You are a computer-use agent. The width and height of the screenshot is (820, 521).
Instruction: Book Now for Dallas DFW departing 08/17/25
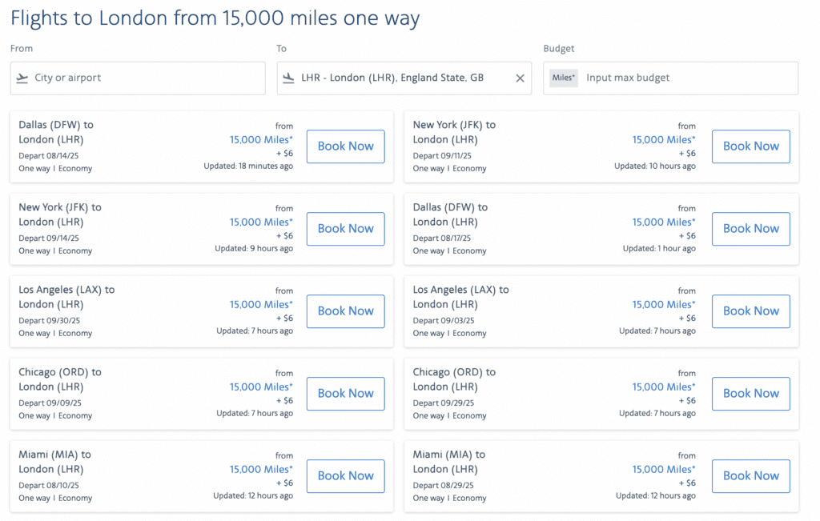point(750,229)
